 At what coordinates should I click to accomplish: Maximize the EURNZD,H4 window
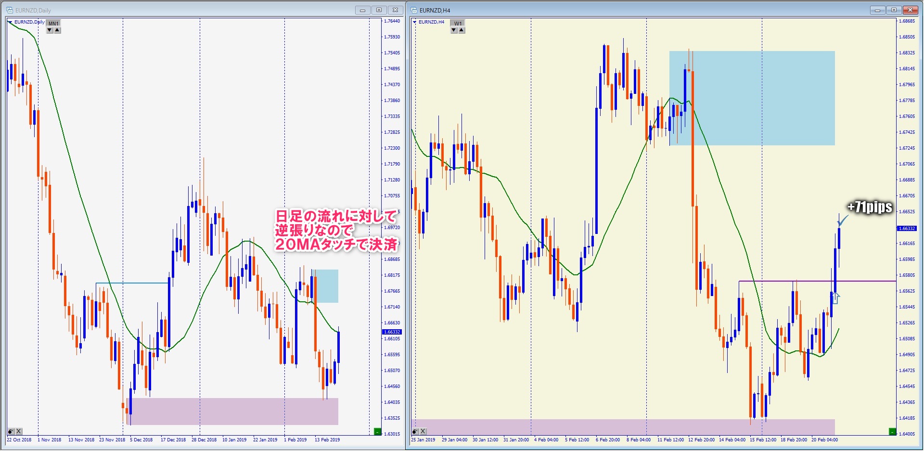click(x=894, y=10)
